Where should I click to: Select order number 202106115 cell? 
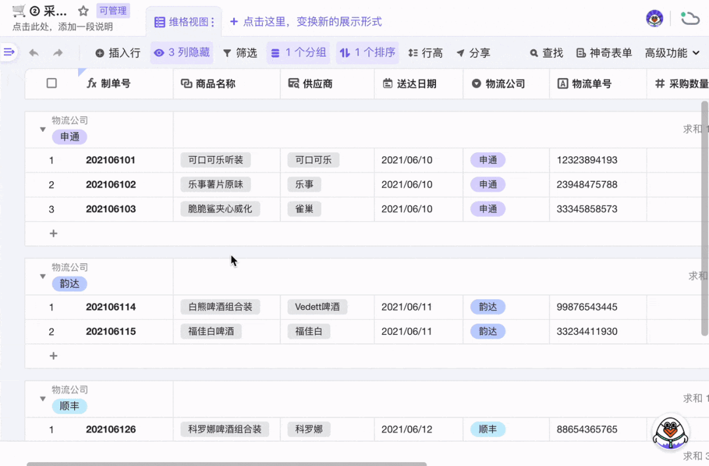111,331
